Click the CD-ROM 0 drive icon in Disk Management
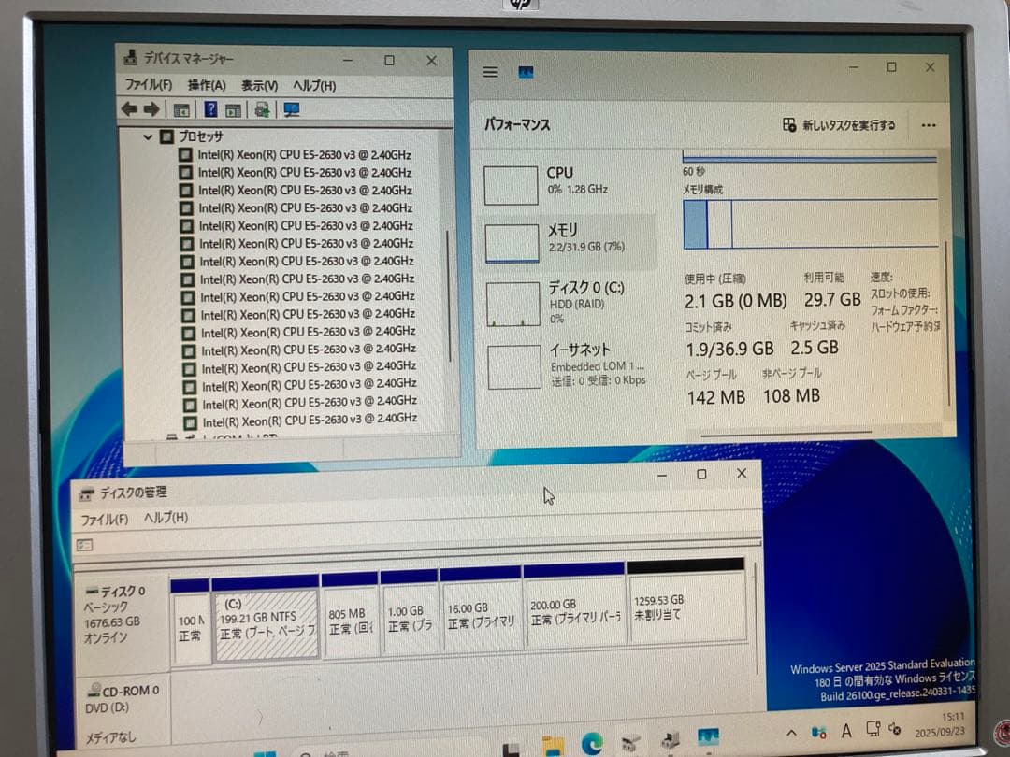This screenshot has height=757, width=1010. (x=94, y=690)
